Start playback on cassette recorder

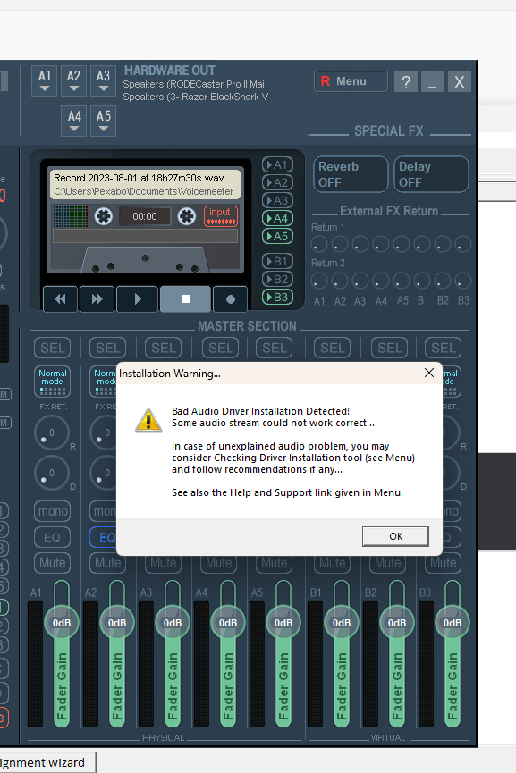pyautogui.click(x=138, y=299)
